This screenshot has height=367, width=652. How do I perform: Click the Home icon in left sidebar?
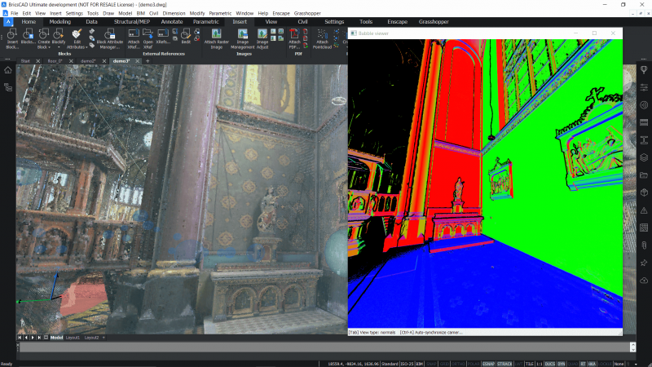click(x=8, y=70)
